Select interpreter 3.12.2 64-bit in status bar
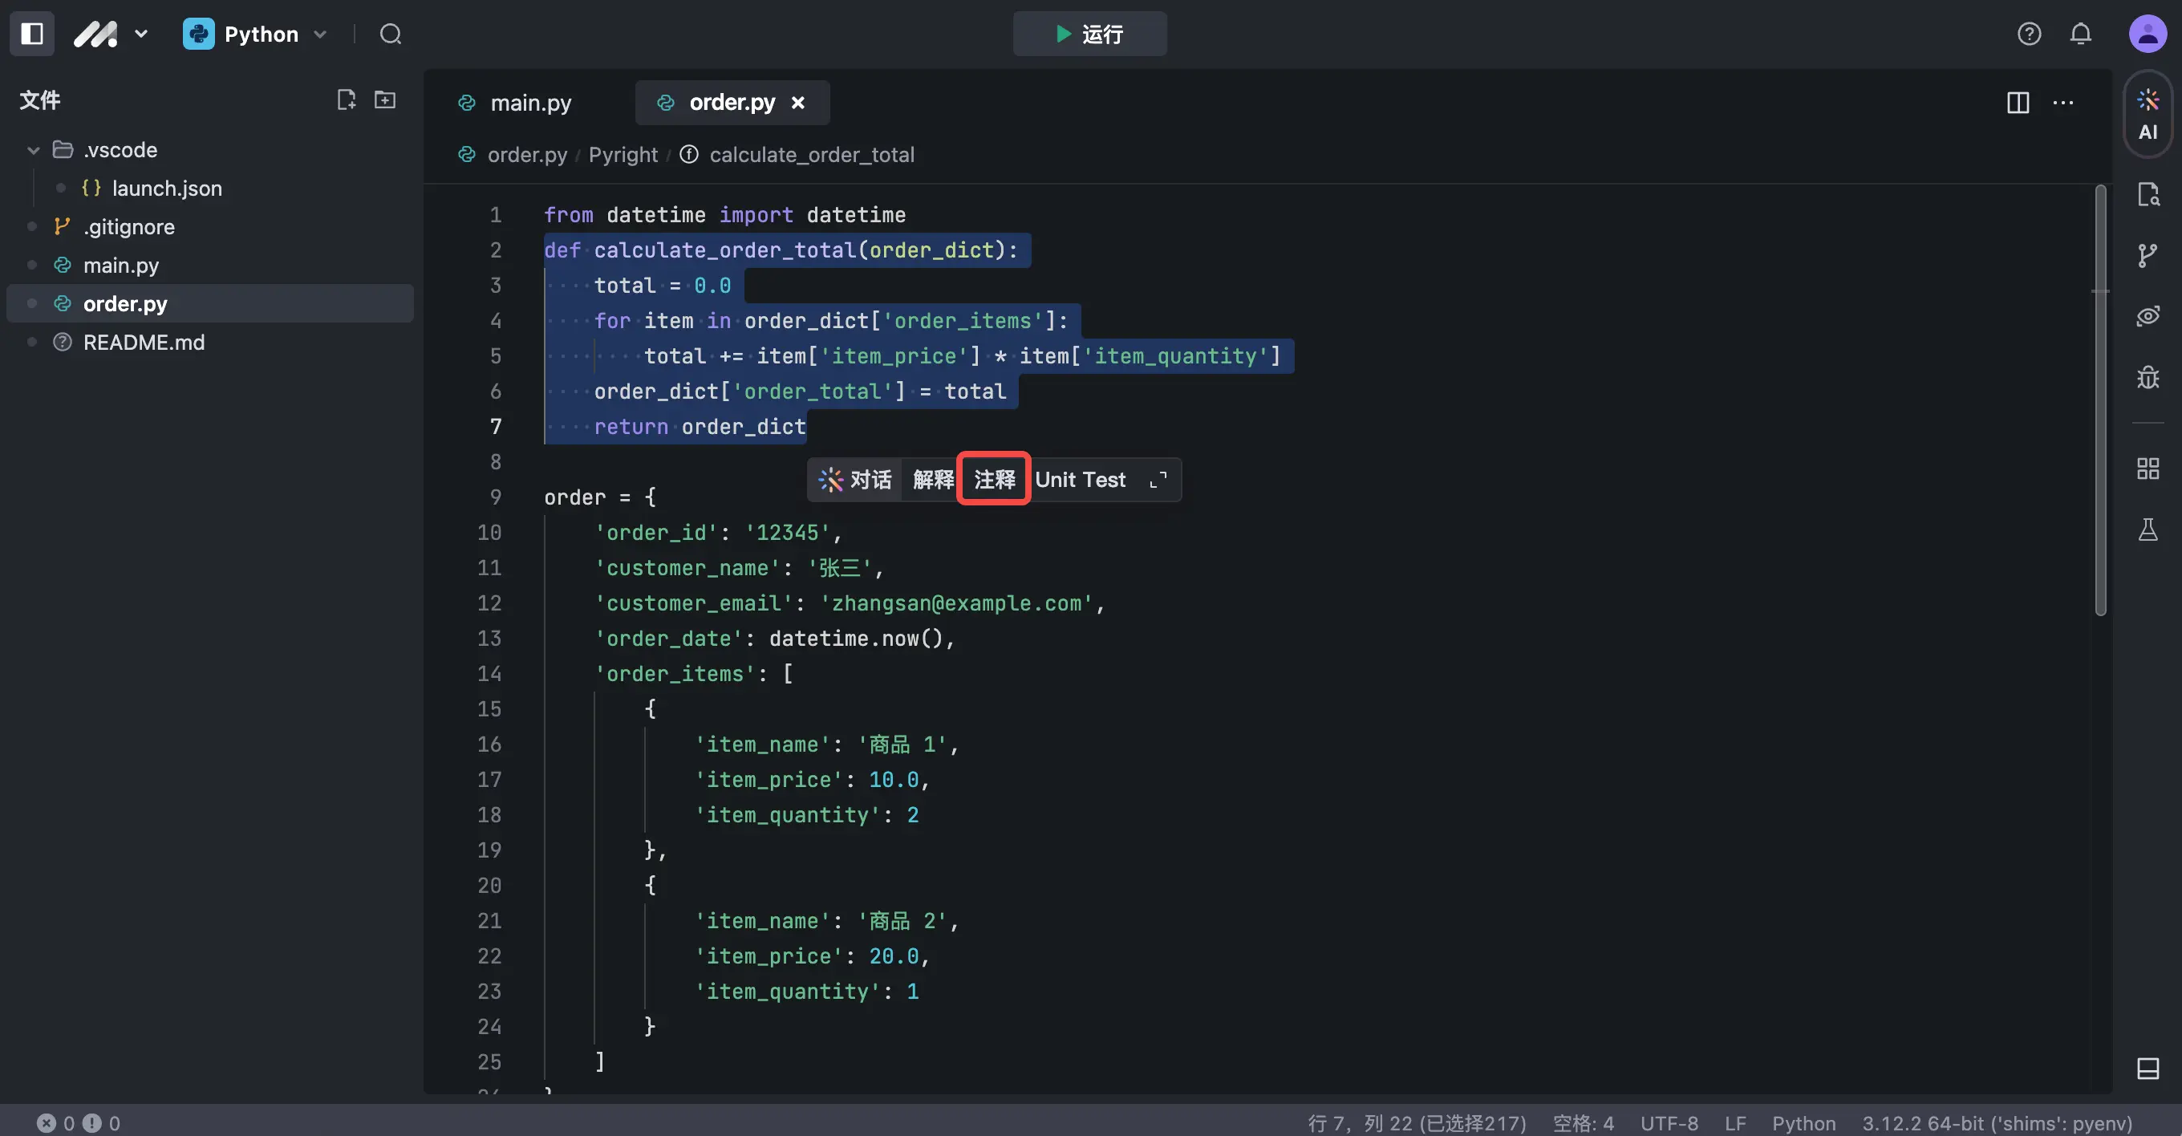 [x=1996, y=1123]
